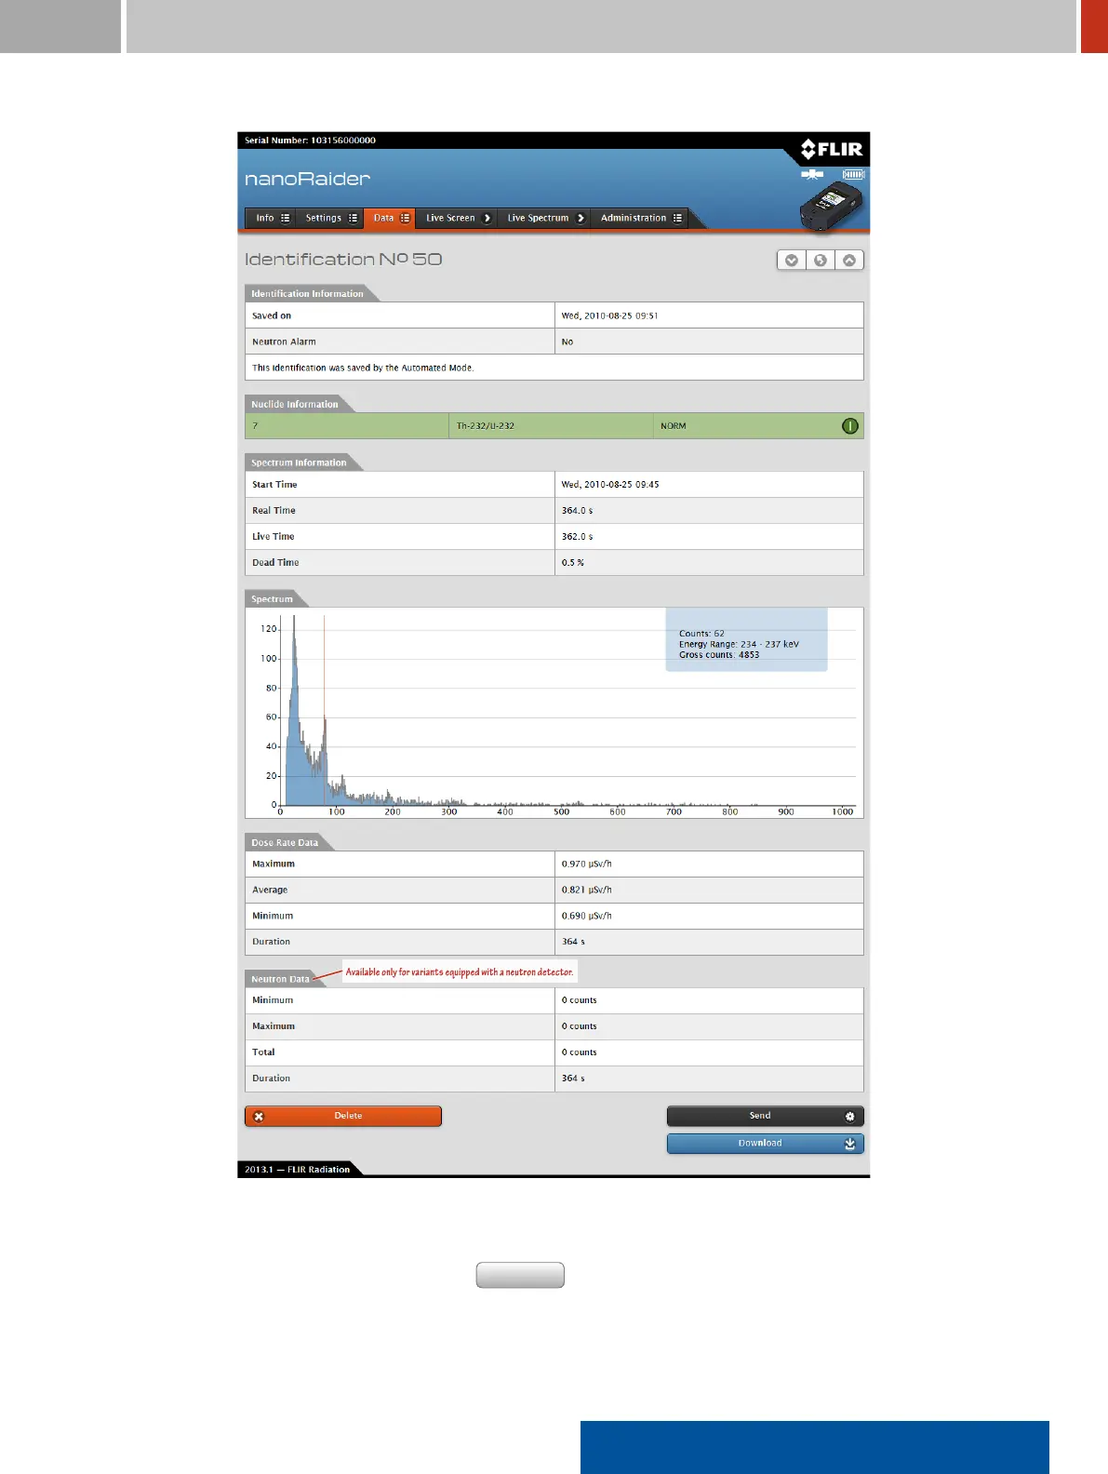This screenshot has width=1108, height=1474.
Task: Click the Minimum dose rate 0.690 µSv/h
Action: click(586, 917)
